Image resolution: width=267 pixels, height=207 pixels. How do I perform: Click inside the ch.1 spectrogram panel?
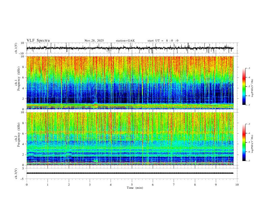click(x=130, y=83)
